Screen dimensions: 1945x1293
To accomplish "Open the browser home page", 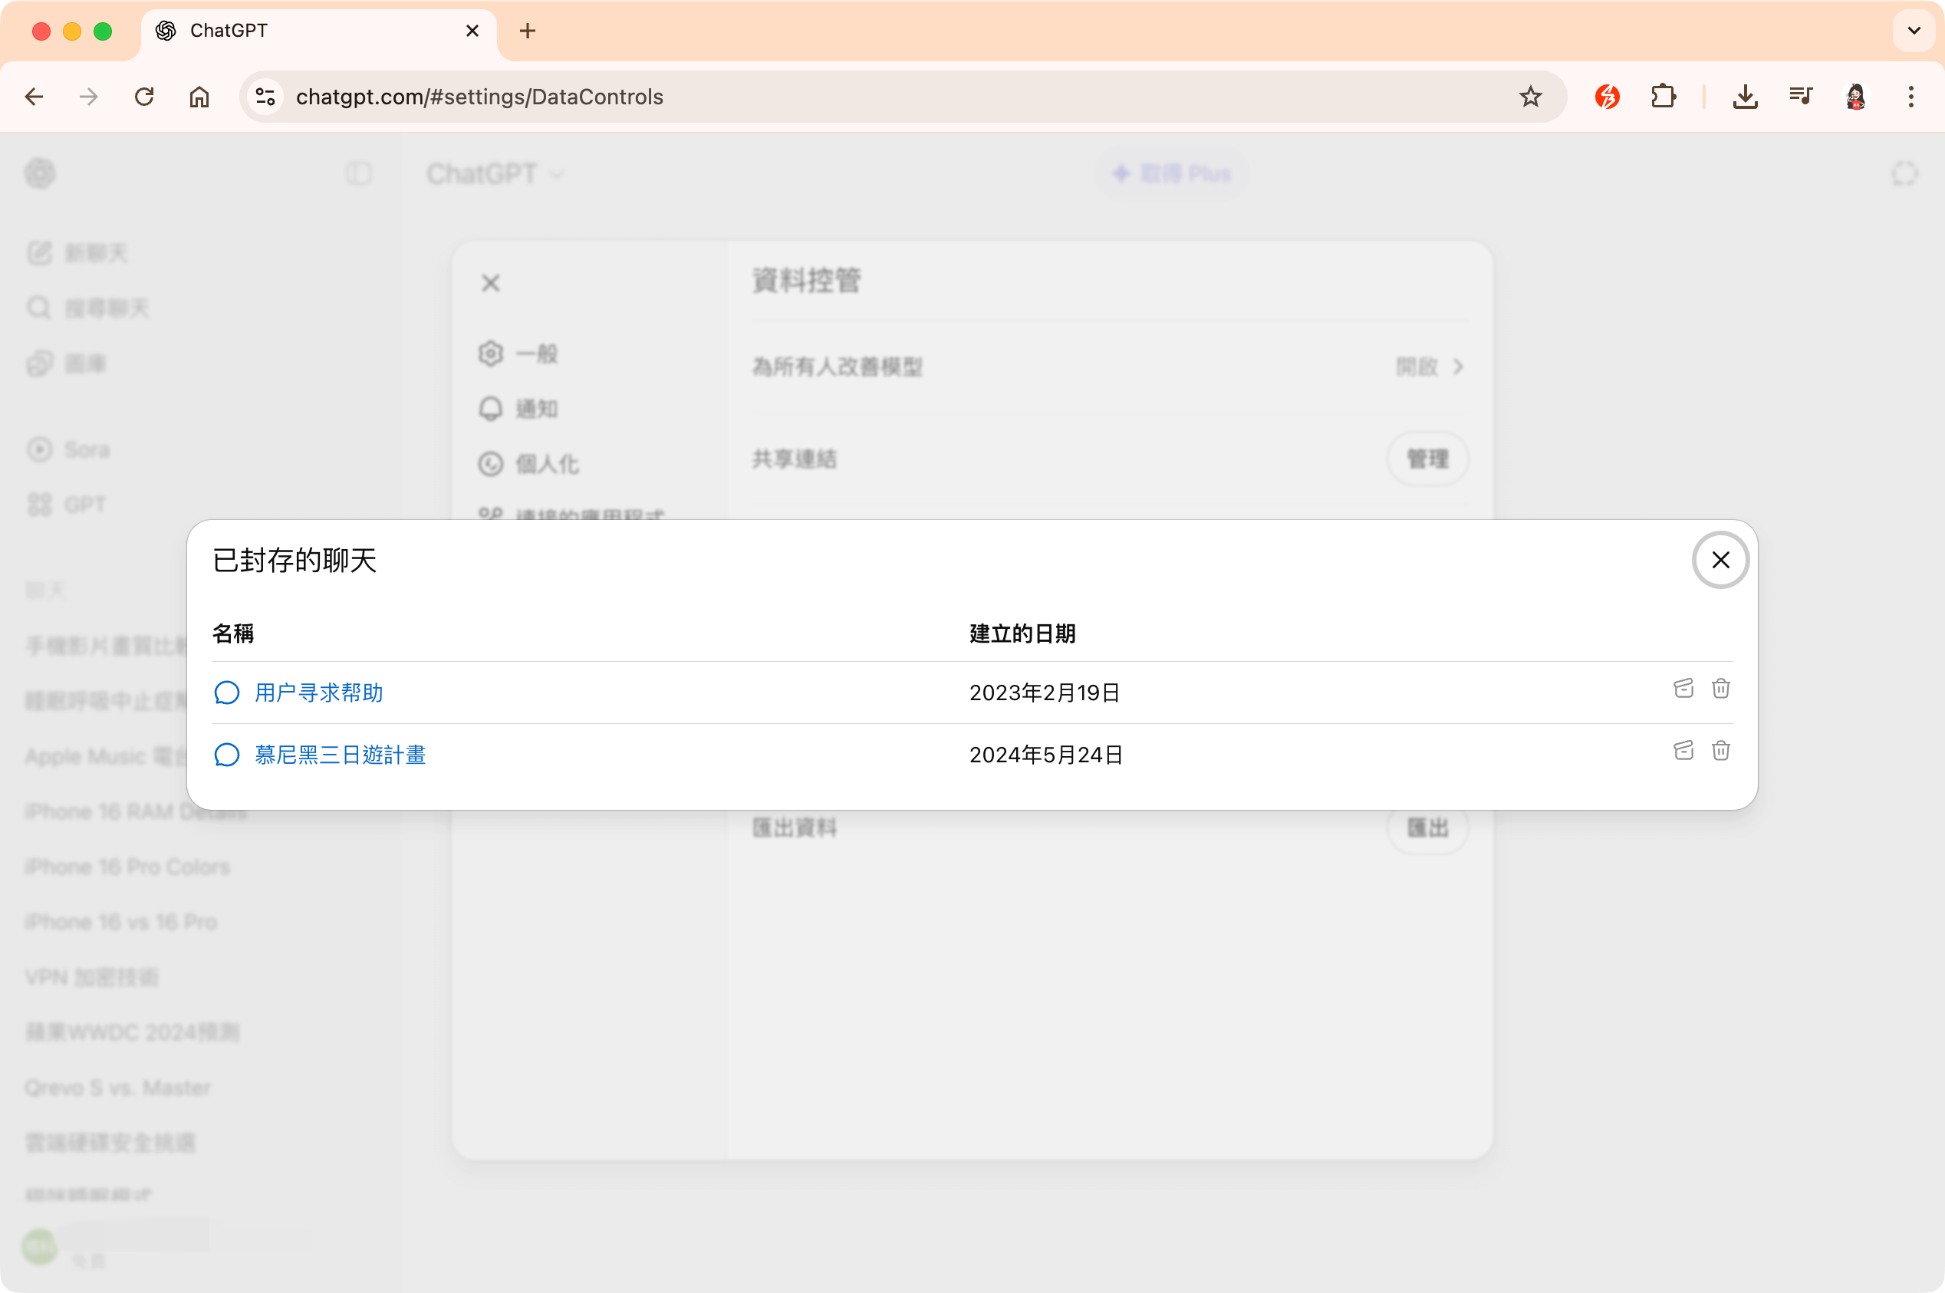I will click(x=199, y=97).
